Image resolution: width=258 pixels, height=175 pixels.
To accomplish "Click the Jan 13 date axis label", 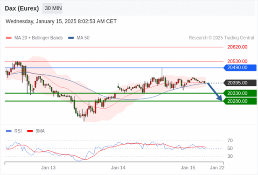I will coord(49,168).
